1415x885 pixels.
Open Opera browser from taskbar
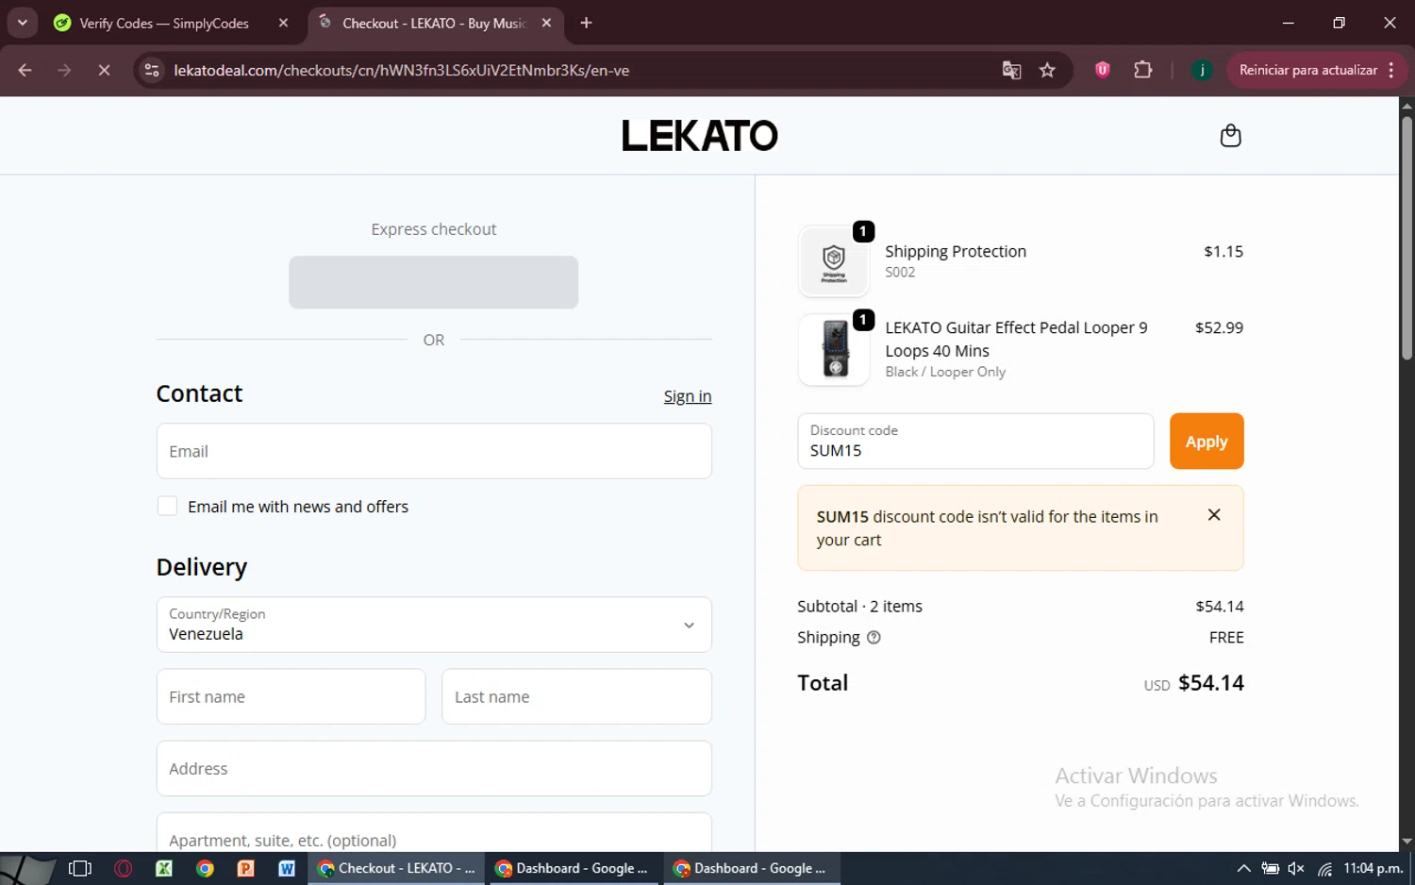point(123,868)
